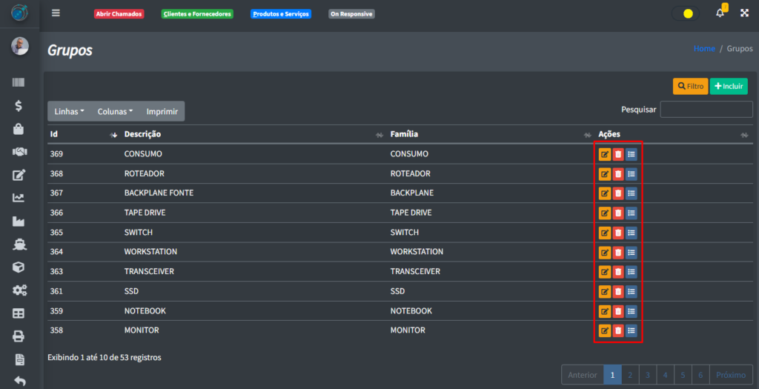
Task: Toggle the dark mode theme switch
Action: [x=685, y=13]
